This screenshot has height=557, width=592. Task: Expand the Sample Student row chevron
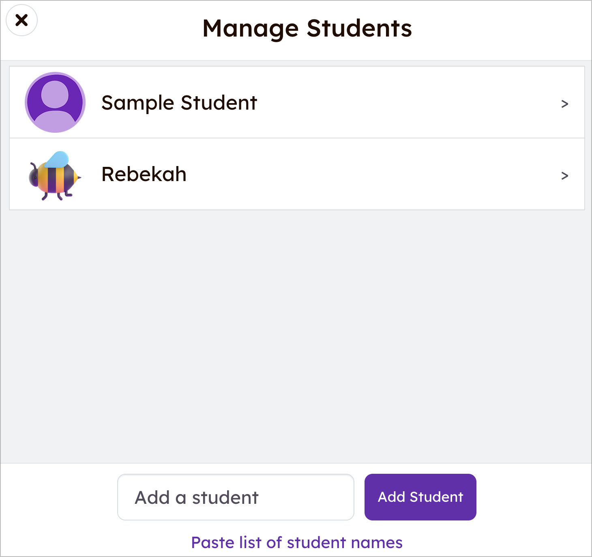click(x=564, y=104)
